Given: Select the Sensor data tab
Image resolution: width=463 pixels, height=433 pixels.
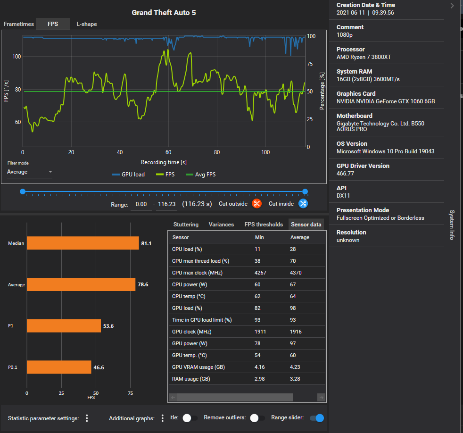Looking at the screenshot, I should (x=306, y=225).
